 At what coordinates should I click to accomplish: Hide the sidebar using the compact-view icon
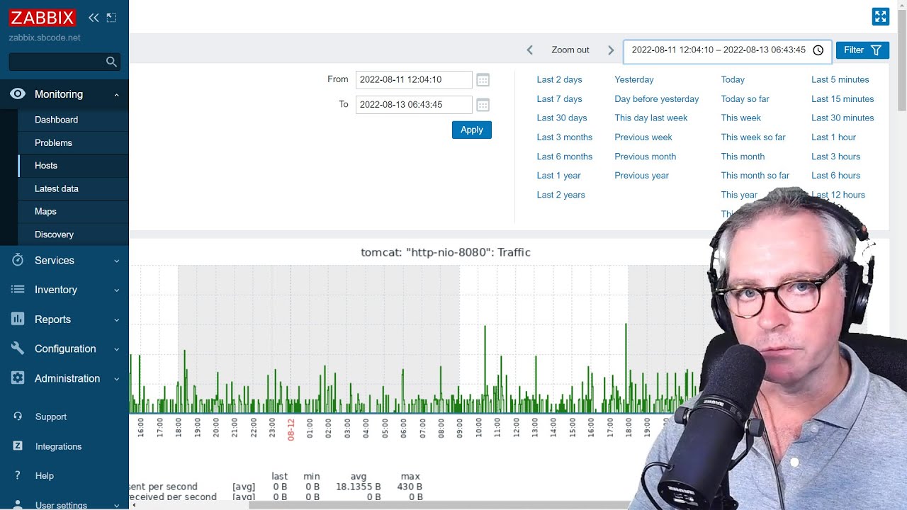[x=111, y=18]
